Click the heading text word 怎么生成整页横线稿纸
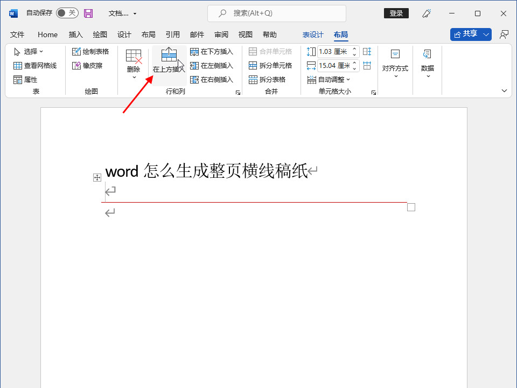This screenshot has width=517, height=388. click(206, 171)
